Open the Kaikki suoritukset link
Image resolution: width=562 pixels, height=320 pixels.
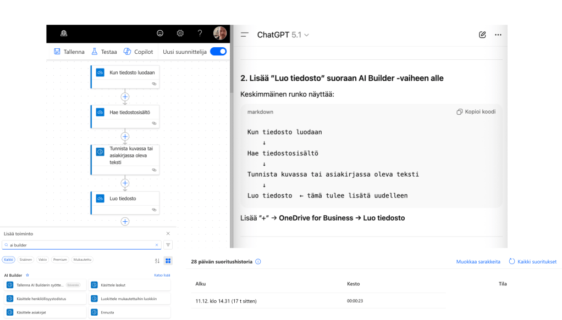pyautogui.click(x=532, y=262)
